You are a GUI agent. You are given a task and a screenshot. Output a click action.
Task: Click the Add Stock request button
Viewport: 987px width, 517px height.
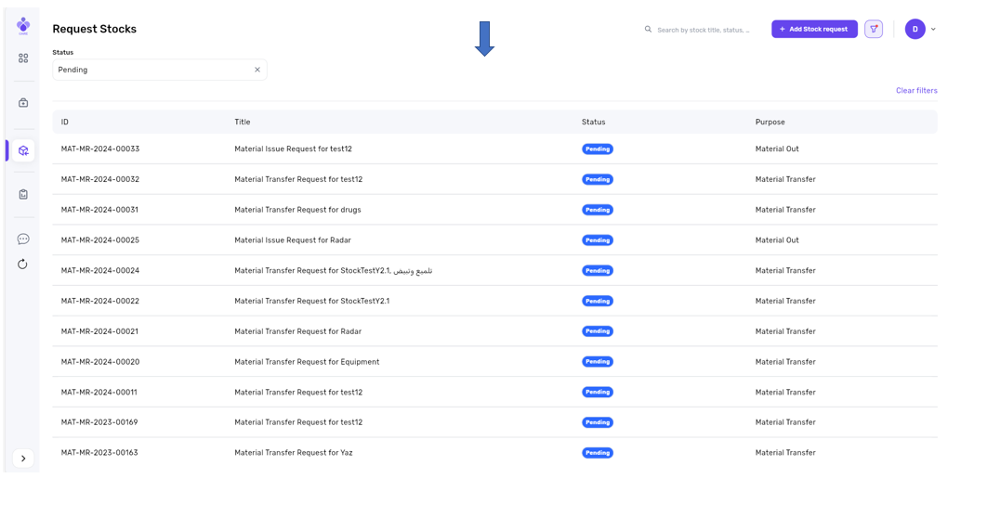[x=814, y=30]
